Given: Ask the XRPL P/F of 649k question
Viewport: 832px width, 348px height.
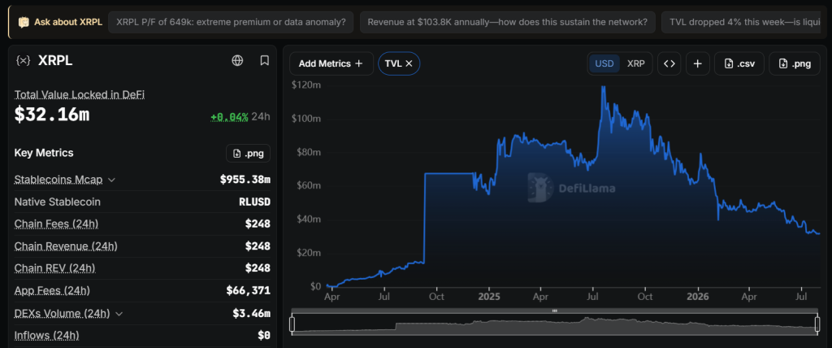Looking at the screenshot, I should tap(231, 22).
